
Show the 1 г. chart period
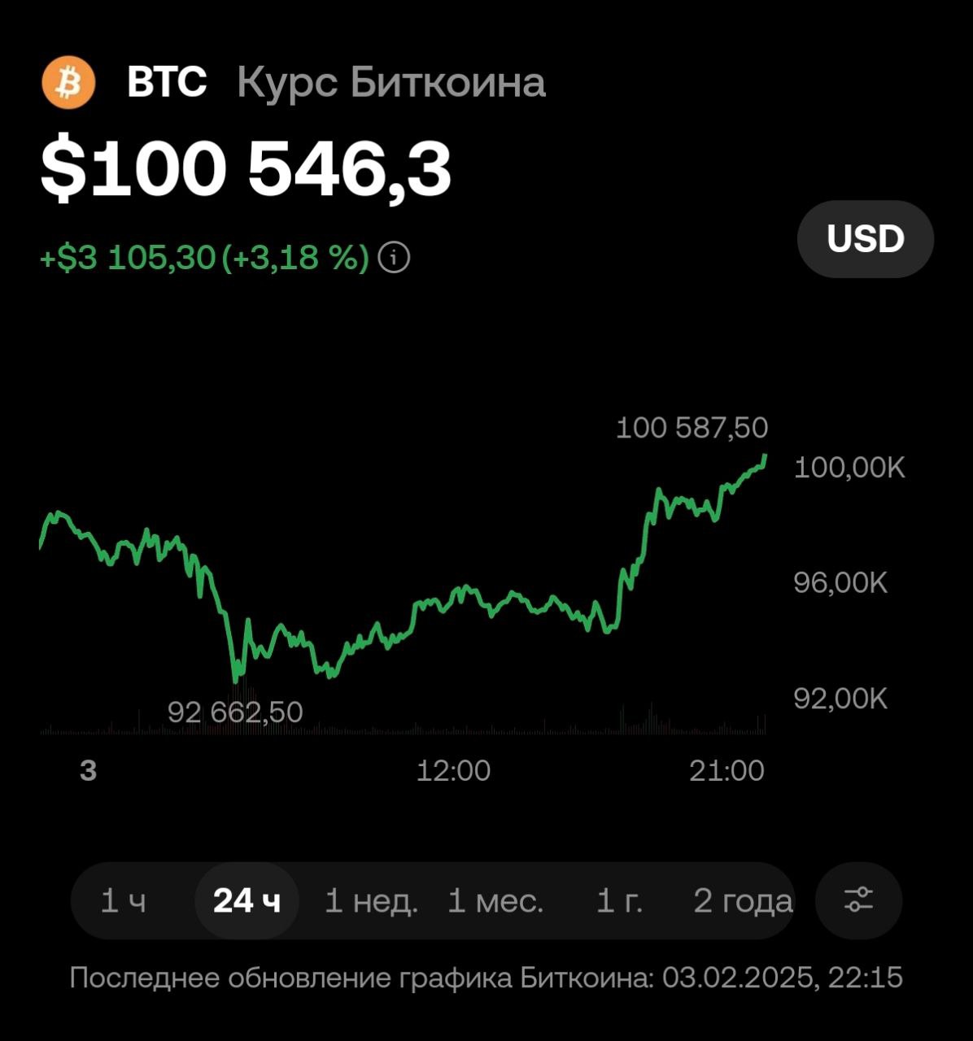[x=619, y=901]
